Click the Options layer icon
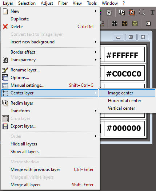 point(5,78)
